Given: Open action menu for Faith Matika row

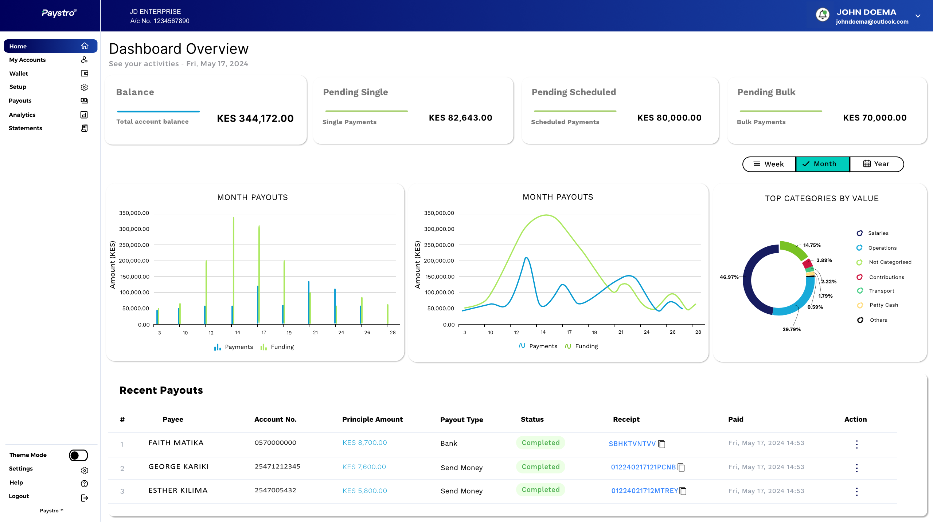Looking at the screenshot, I should 856,444.
